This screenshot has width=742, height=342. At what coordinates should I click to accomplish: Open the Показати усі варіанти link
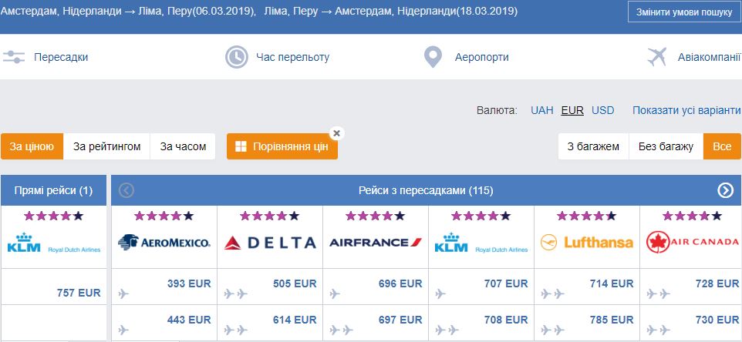[686, 110]
